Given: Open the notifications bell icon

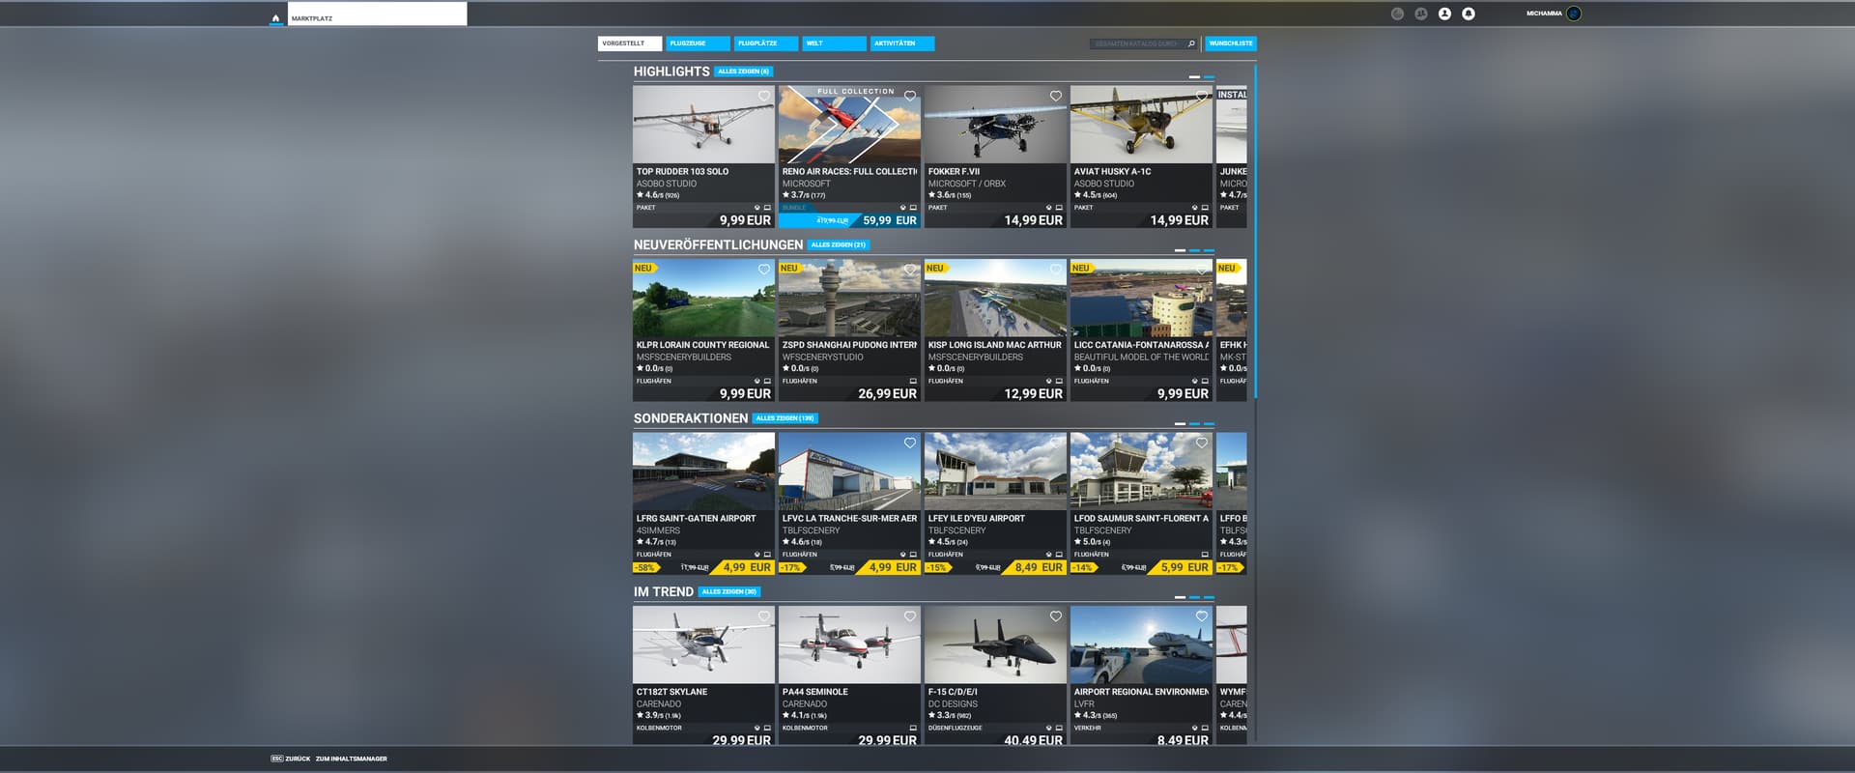Looking at the screenshot, I should [x=1469, y=14].
